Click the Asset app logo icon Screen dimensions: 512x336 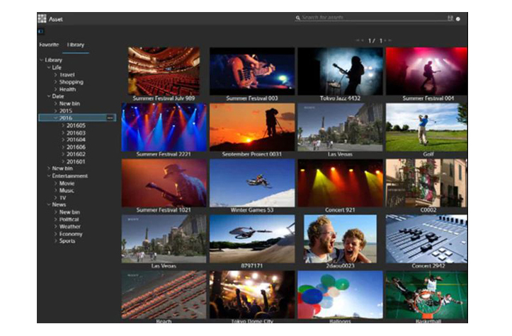click(42, 18)
